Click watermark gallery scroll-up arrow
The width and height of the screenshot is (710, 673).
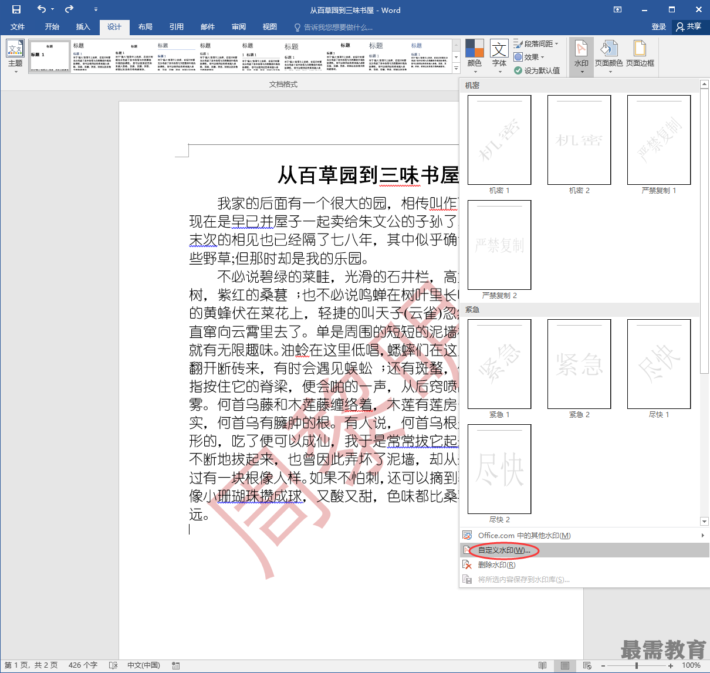tap(704, 84)
